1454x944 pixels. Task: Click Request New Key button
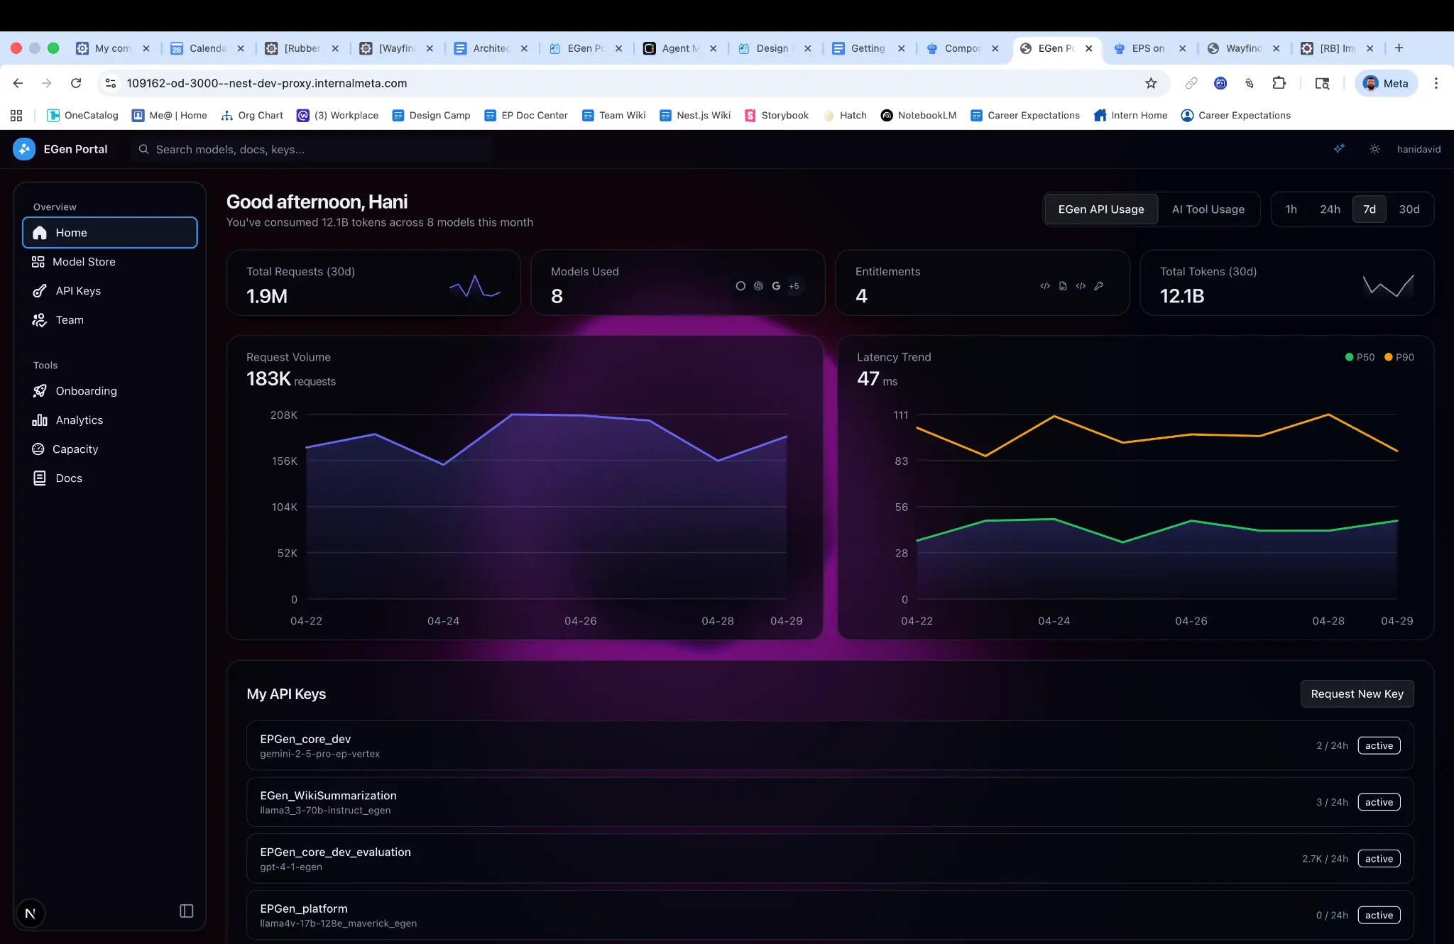coord(1357,694)
